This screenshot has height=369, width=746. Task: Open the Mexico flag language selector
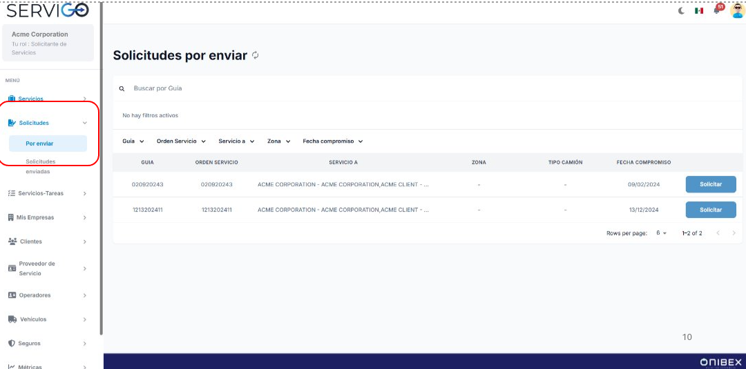698,10
